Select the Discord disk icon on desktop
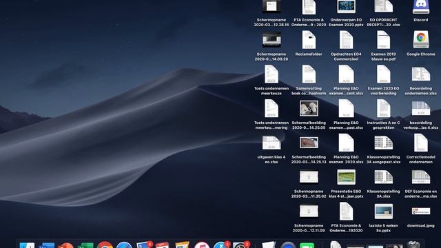Image resolution: width=441 pixels, height=248 pixels. click(x=421, y=7)
